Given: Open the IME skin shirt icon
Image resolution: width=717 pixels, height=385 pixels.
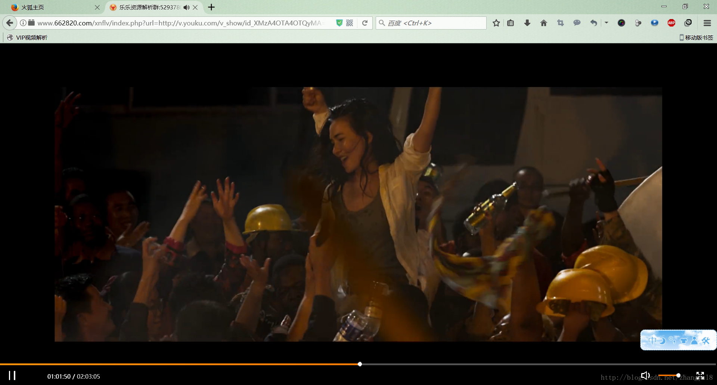Looking at the screenshot, I should [683, 340].
